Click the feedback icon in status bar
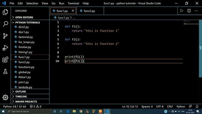202x114 pixels. pyautogui.click(x=190, y=106)
